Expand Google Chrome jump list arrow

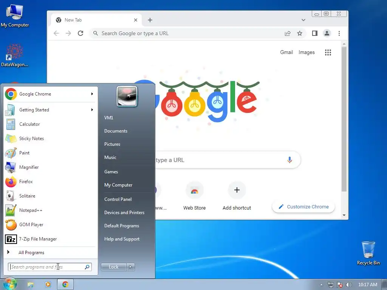click(92, 94)
